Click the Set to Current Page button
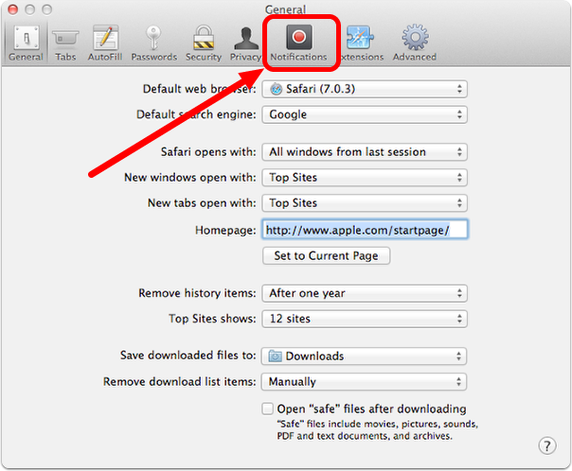Screen dimensions: 572x471 [326, 255]
